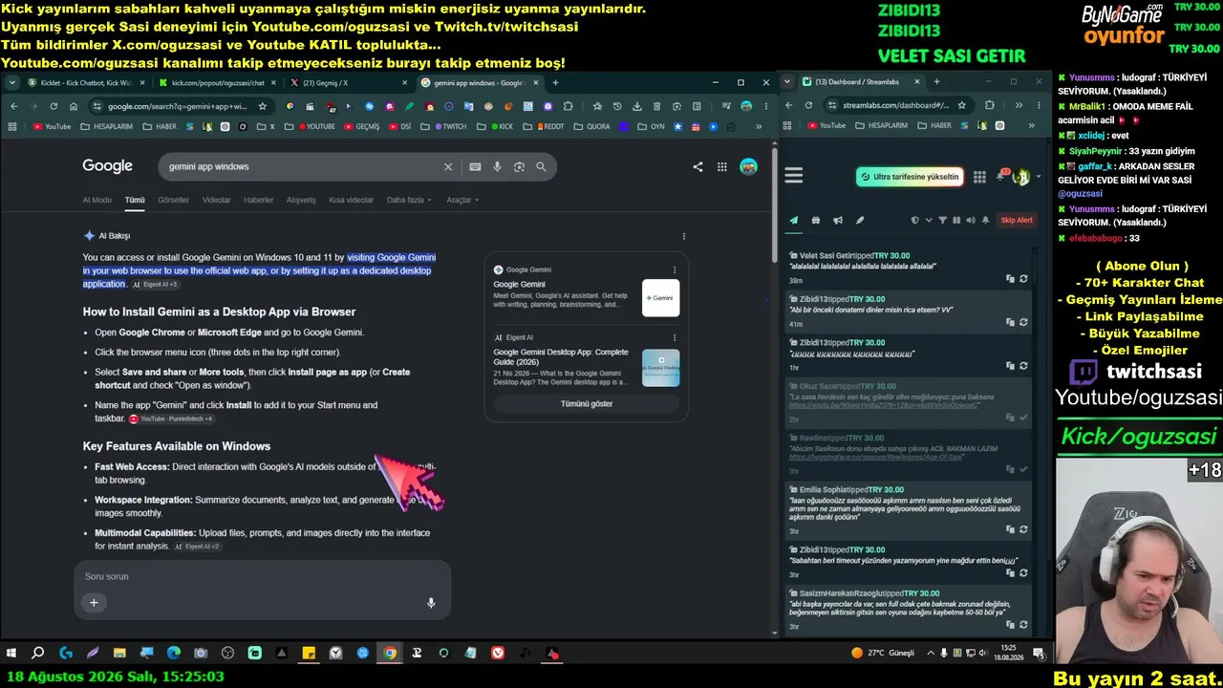Replay the Velet Sasi Getir tip alert
The width and height of the screenshot is (1223, 688).
1023,279
